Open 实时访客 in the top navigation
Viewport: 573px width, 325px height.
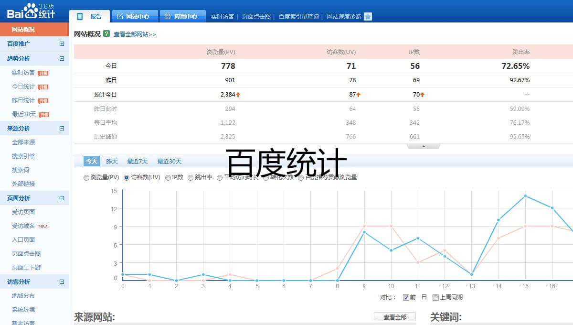click(223, 17)
